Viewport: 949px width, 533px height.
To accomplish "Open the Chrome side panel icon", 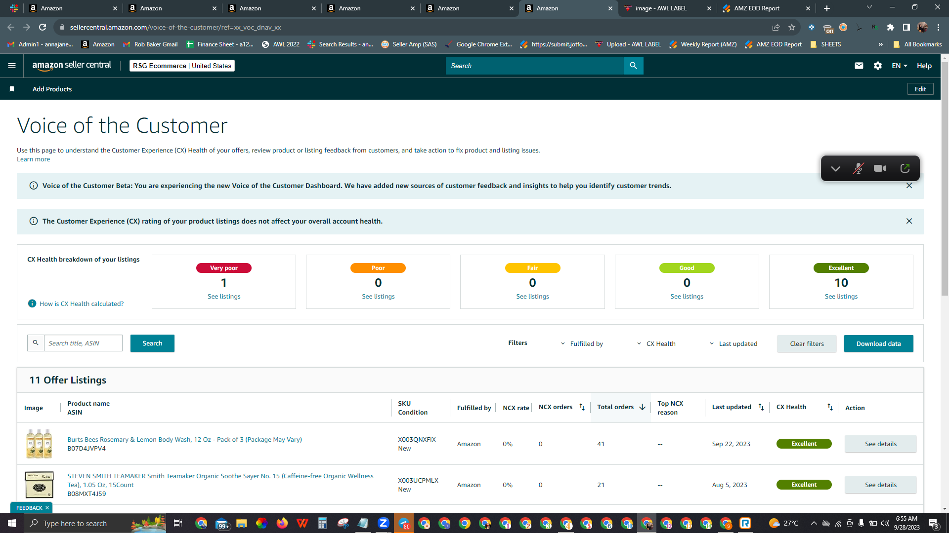I will (x=906, y=27).
